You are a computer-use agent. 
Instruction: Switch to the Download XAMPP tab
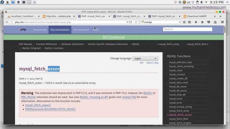click(x=199, y=16)
